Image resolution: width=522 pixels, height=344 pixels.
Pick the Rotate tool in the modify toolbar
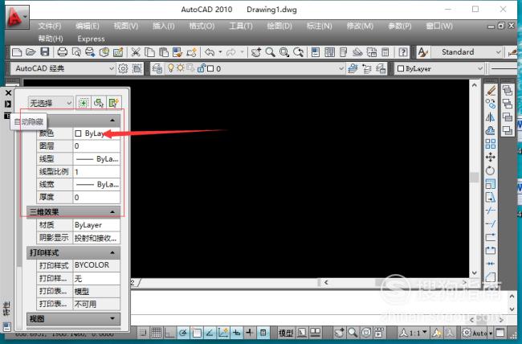491,170
